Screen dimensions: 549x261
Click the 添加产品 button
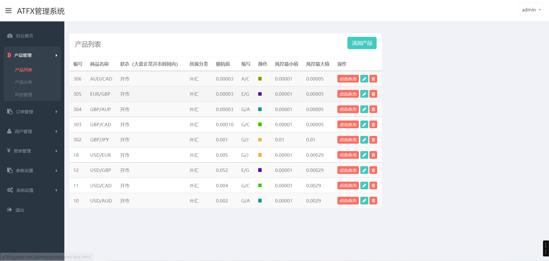362,43
